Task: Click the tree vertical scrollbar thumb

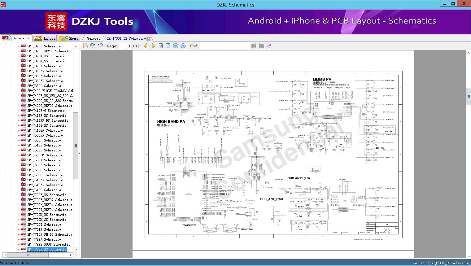Action: pyautogui.click(x=76, y=145)
